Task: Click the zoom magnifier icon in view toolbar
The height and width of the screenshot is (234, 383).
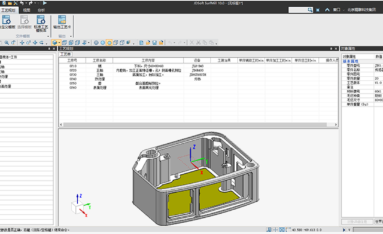Action: (x=7, y=42)
